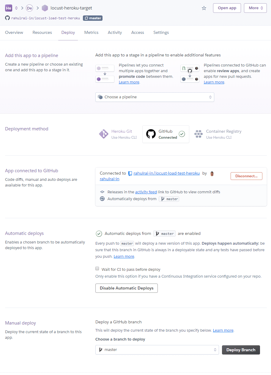Click the 'Disconnect...' button
This screenshot has height=375, width=271.
click(x=246, y=176)
